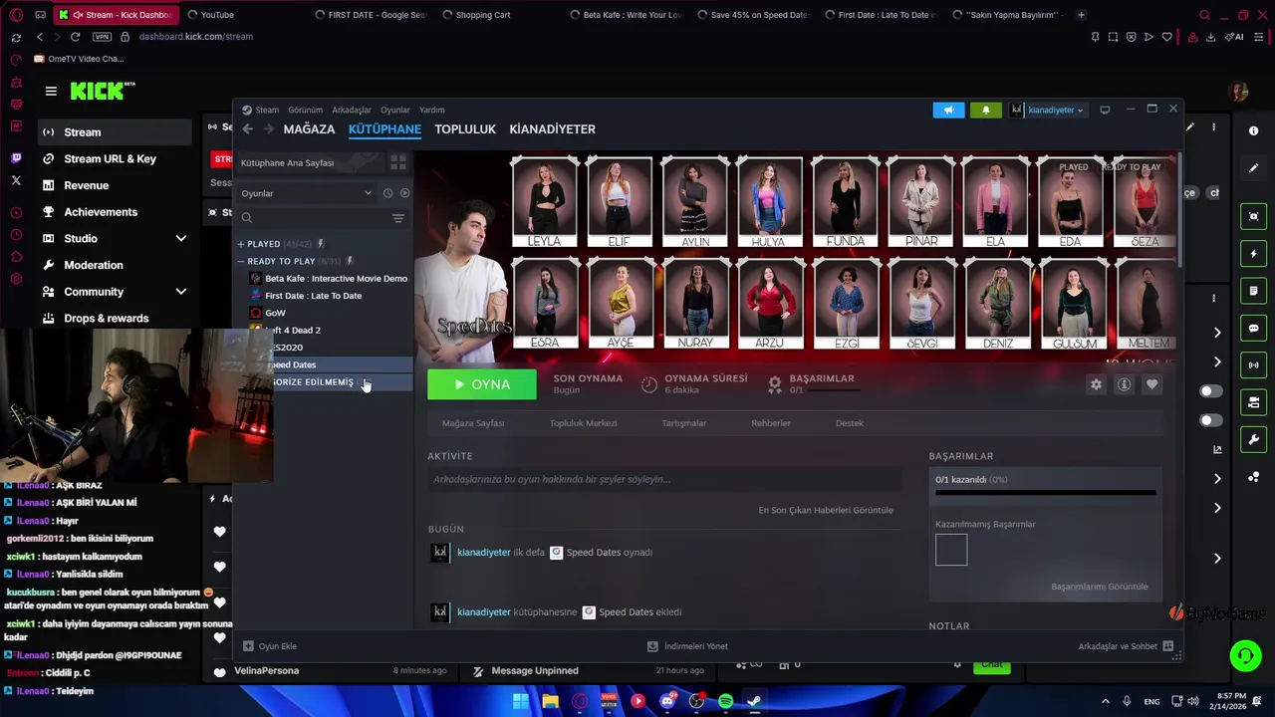
Task: Turn on upper Kick dashboard toggle switch
Action: point(1211,391)
